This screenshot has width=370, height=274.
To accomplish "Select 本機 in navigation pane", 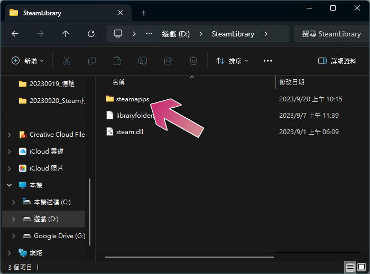I will [31, 185].
